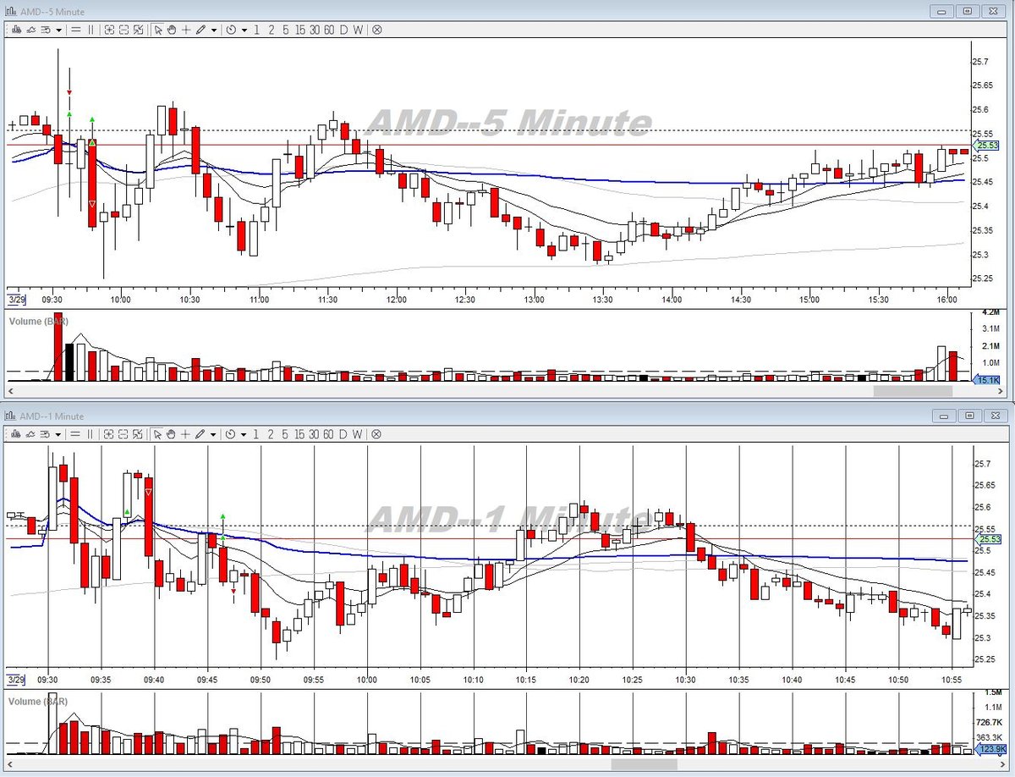
Task: Click studies list icon in 5 Minute toolbar
Action: (x=46, y=30)
